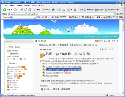The width and height of the screenshot is (125, 97).
Task: Open the 查看(V) menu
Action: coord(20,5)
